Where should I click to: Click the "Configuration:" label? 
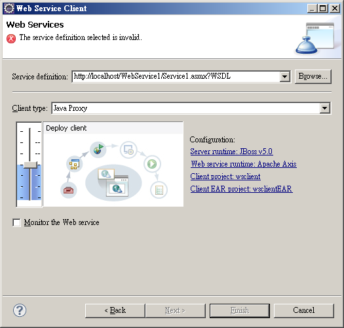(x=212, y=140)
